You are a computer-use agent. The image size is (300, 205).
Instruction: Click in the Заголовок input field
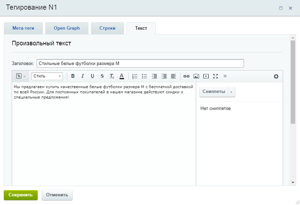pos(140,64)
